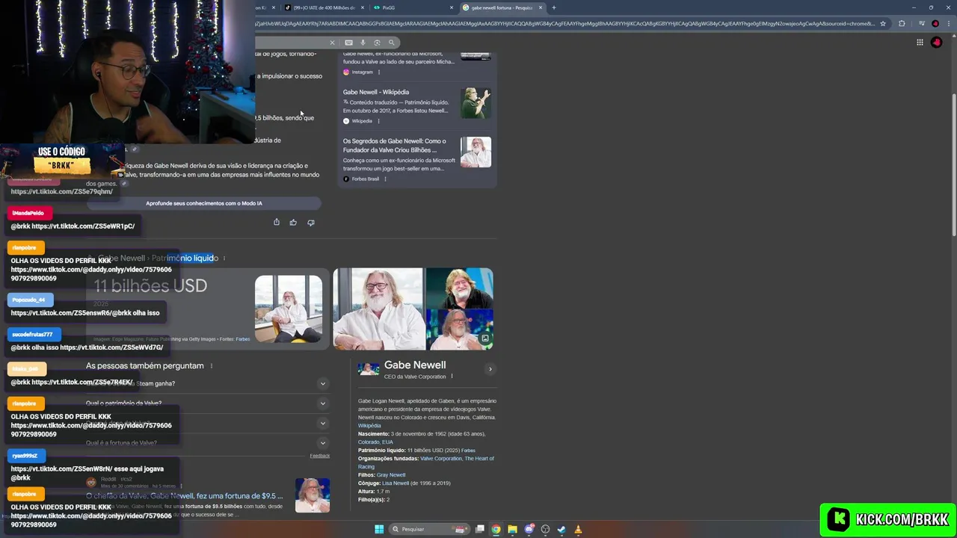Open Google Lens image search

(x=377, y=43)
